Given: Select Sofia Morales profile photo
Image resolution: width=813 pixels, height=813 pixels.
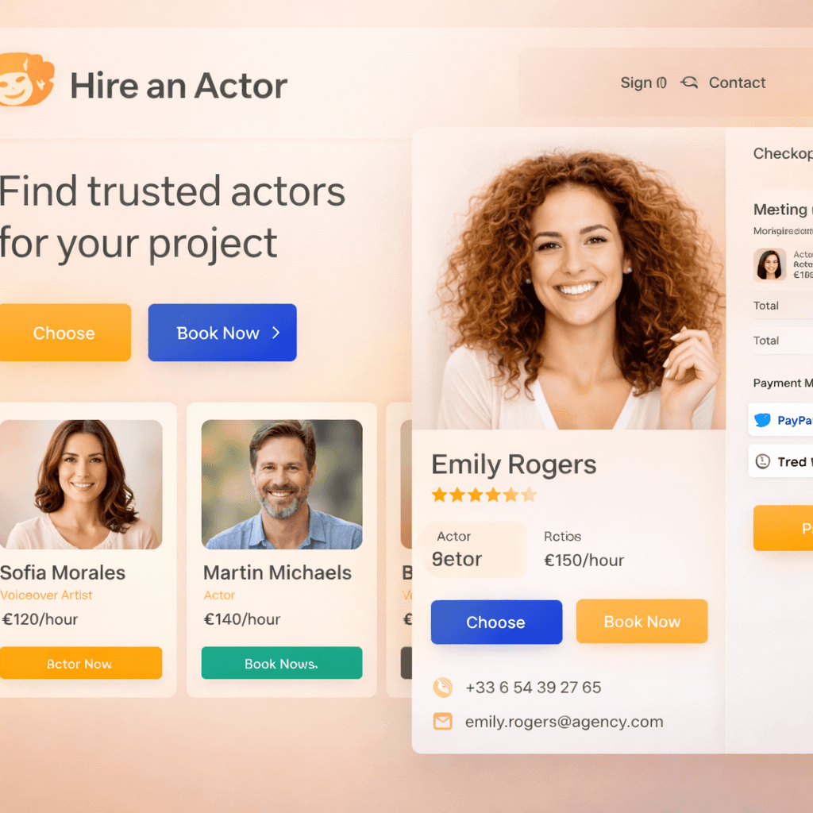Looking at the screenshot, I should [80, 484].
